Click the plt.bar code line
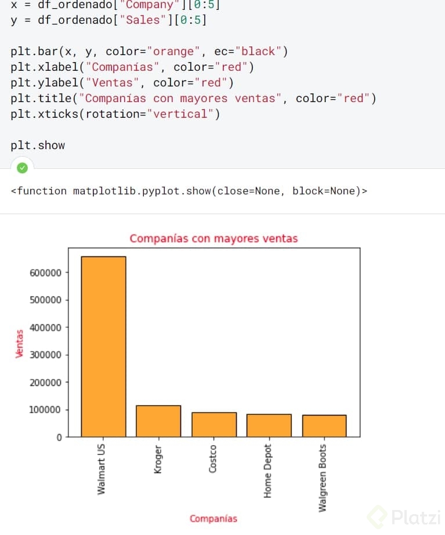 (x=149, y=51)
